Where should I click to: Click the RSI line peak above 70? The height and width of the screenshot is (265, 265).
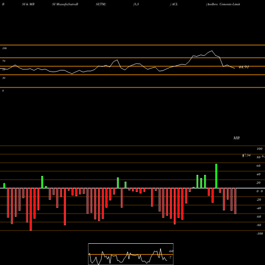[212, 51]
